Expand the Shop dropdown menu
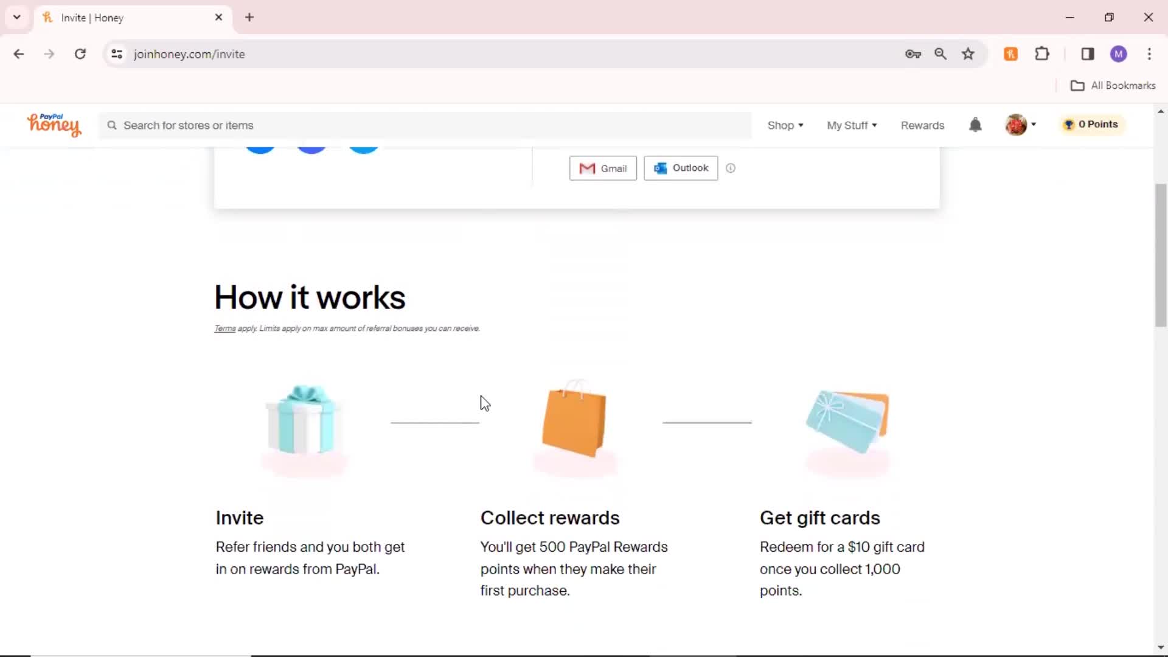 click(x=785, y=125)
